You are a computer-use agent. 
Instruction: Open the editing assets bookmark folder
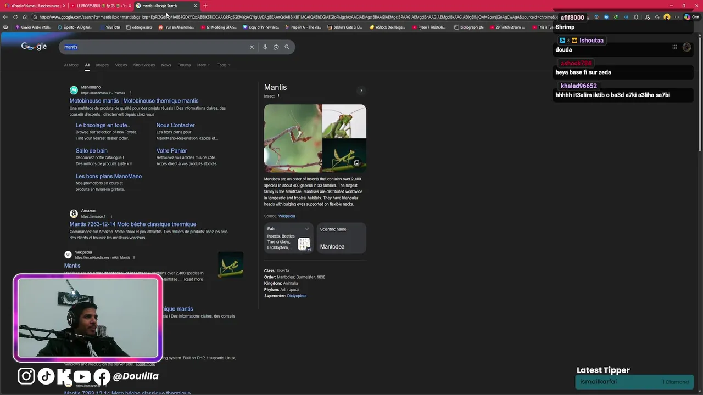pos(140,27)
